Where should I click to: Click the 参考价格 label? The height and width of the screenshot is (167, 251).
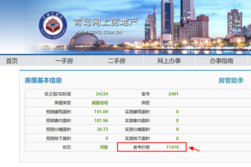coord(141,147)
